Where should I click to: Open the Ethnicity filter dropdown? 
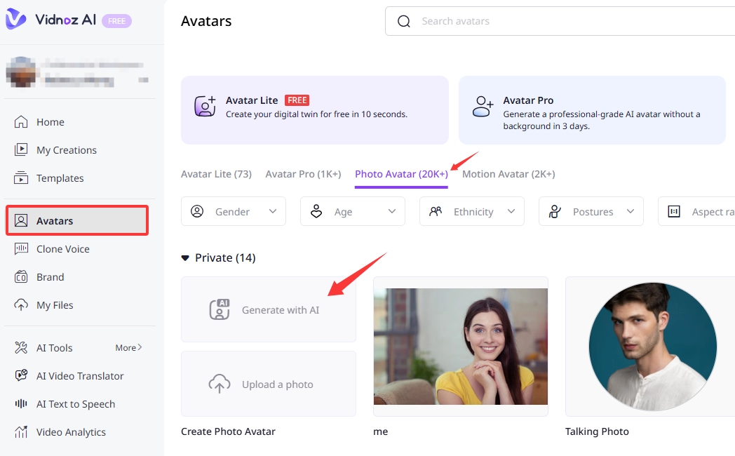tap(472, 212)
